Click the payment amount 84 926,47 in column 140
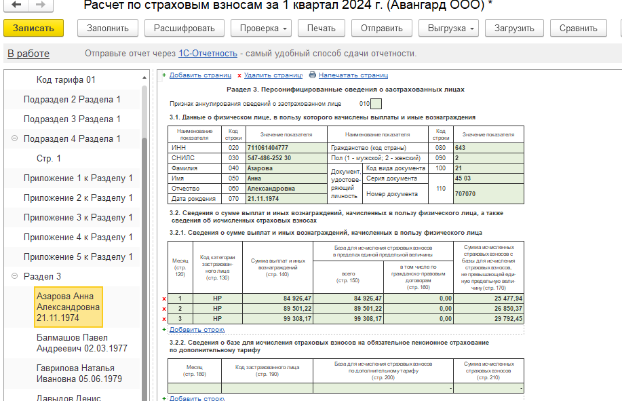 277,299
